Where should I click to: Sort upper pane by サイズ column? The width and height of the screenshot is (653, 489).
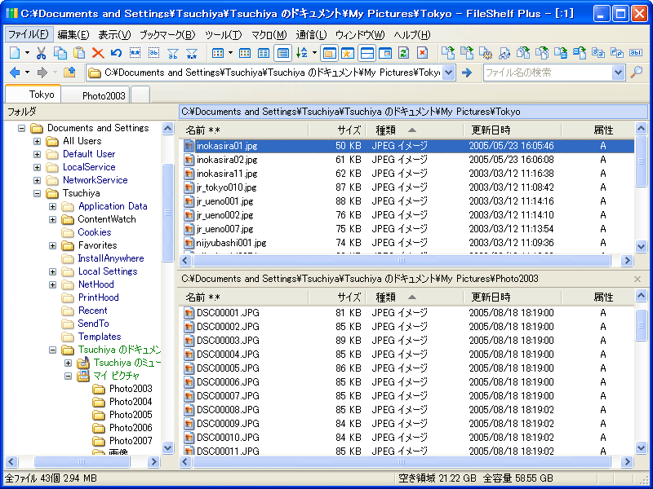337,130
